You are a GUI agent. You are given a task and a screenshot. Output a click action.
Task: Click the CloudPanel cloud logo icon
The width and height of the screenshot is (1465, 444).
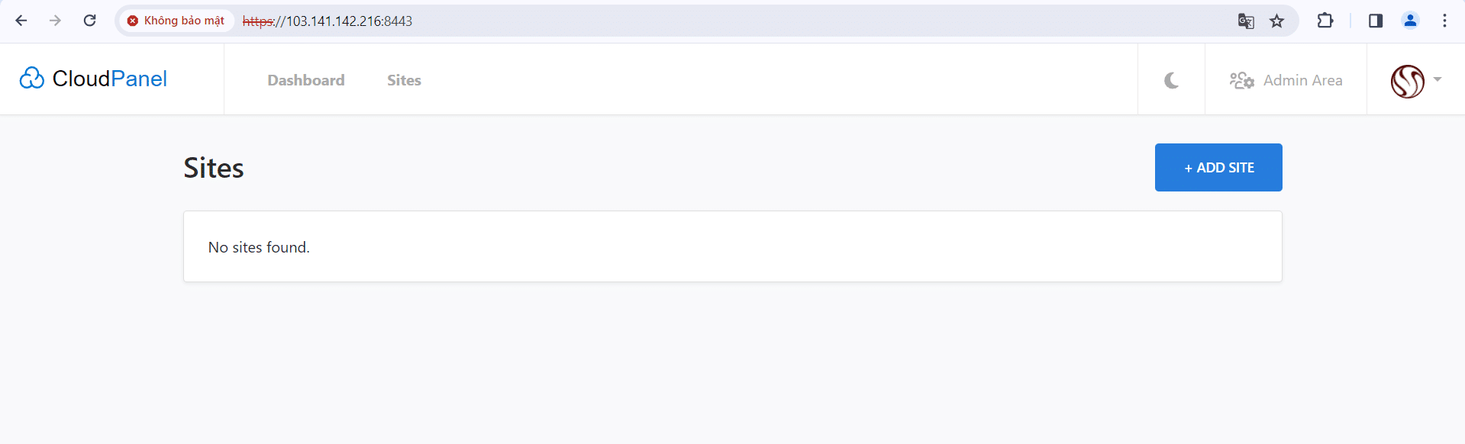coord(32,79)
